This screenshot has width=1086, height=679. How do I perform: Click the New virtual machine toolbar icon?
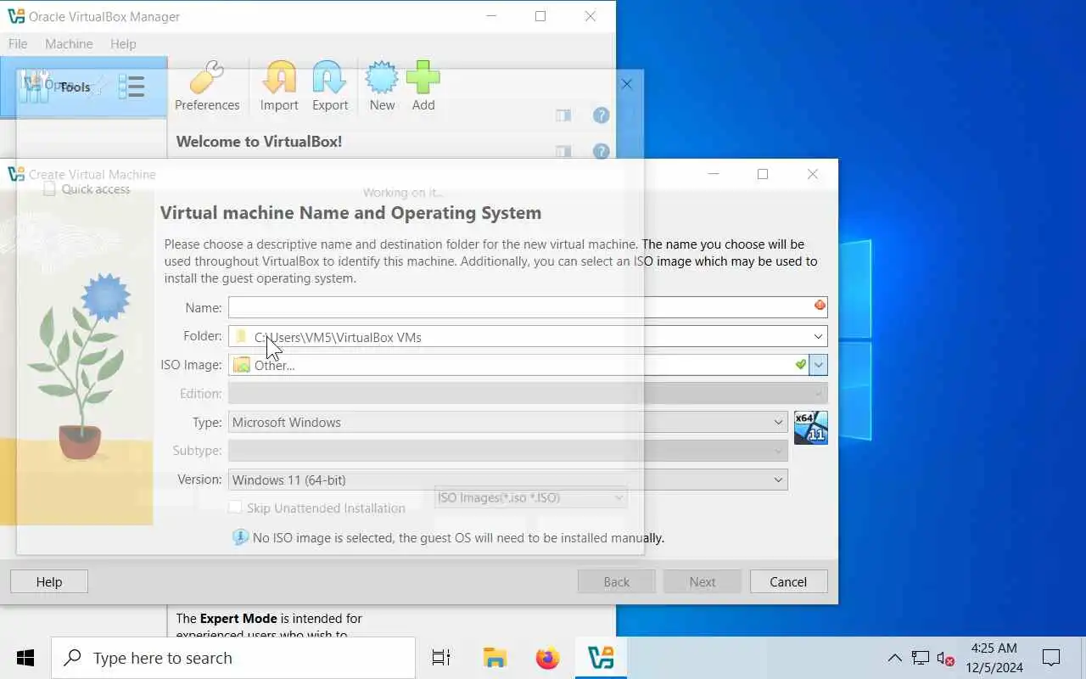(x=382, y=87)
